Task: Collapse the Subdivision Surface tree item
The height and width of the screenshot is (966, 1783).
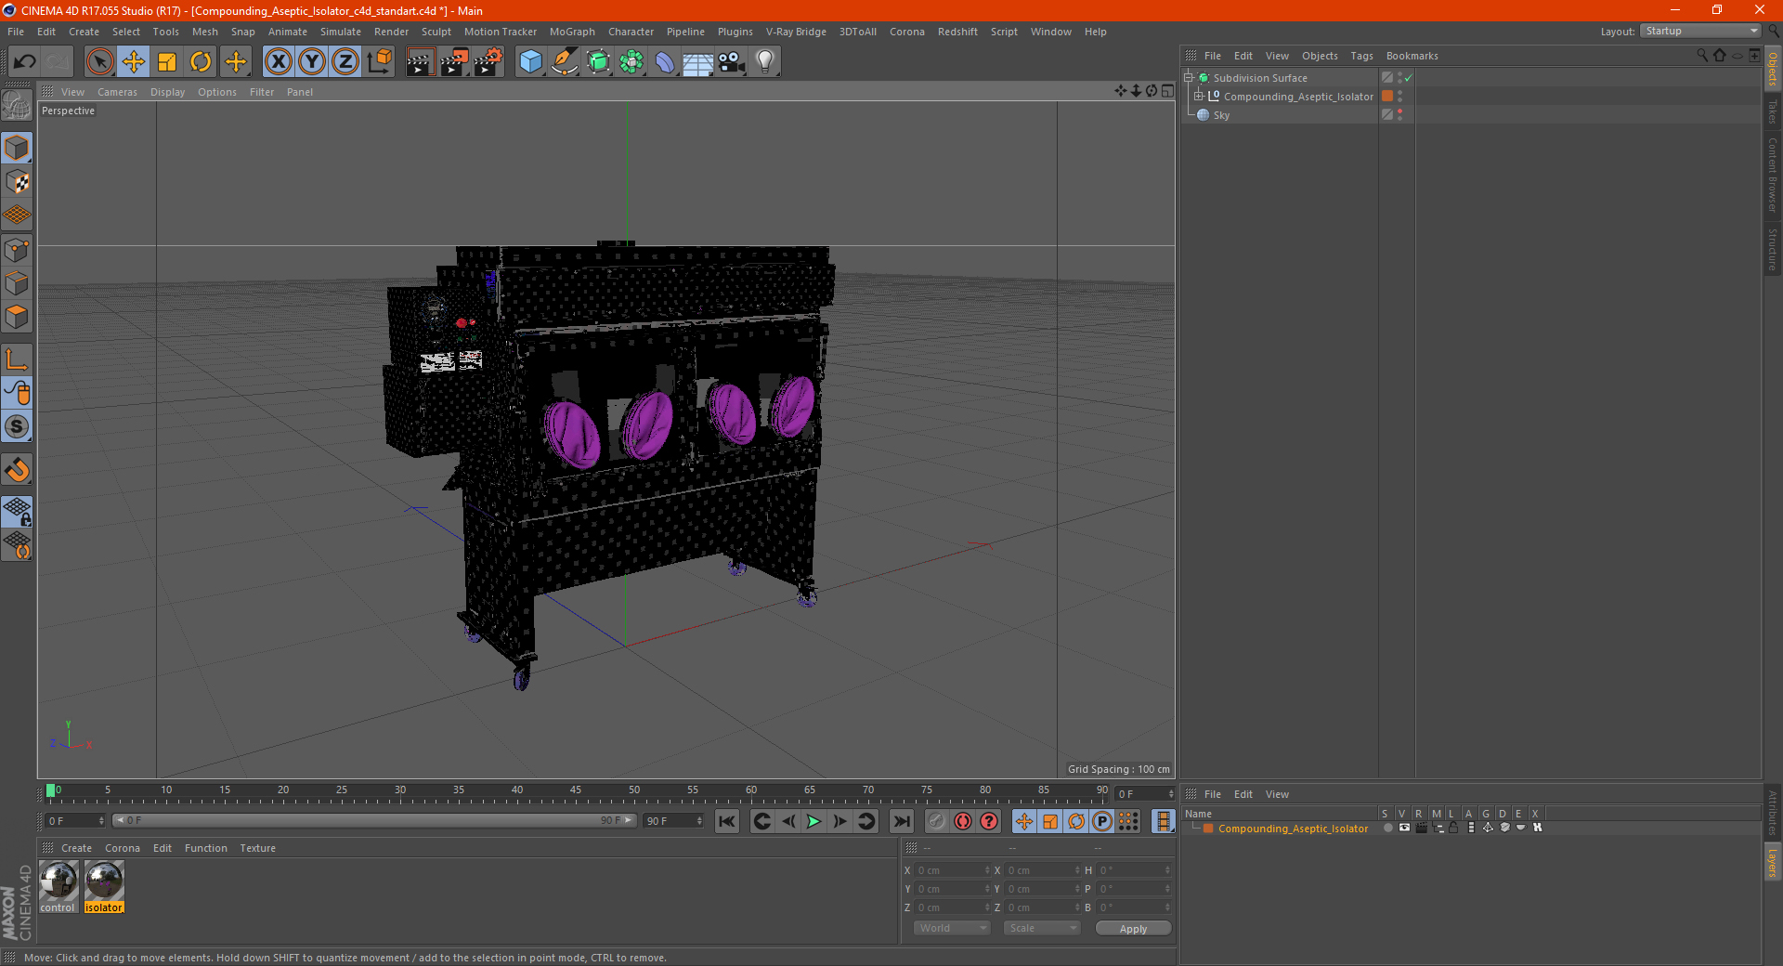Action: click(x=1189, y=78)
